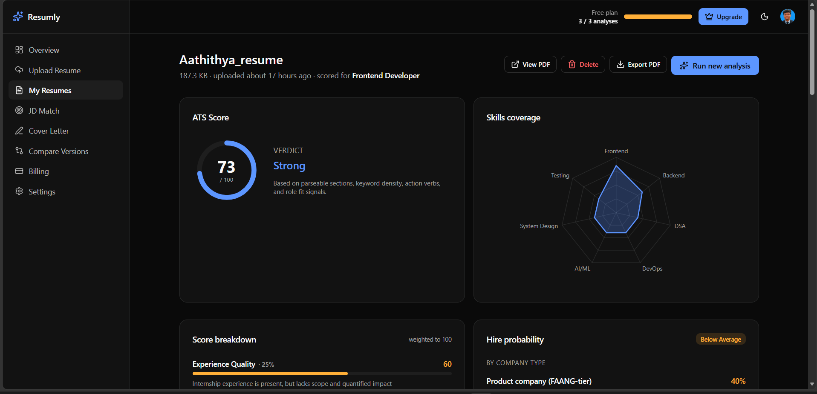Image resolution: width=817 pixels, height=394 pixels.
Task: Open Compare Versions
Action: pyautogui.click(x=66, y=151)
